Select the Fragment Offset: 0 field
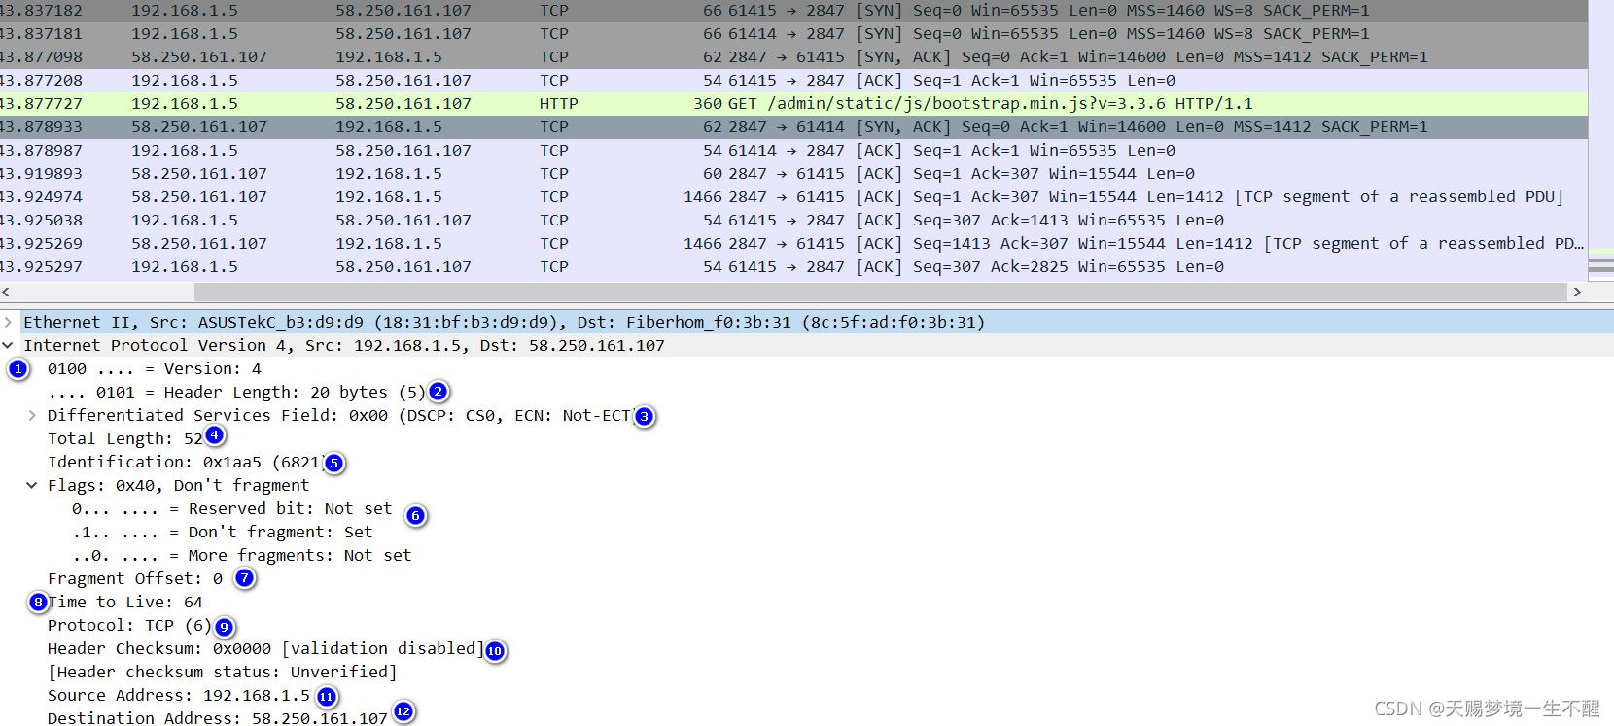Image resolution: width=1614 pixels, height=726 pixels. coord(135,578)
